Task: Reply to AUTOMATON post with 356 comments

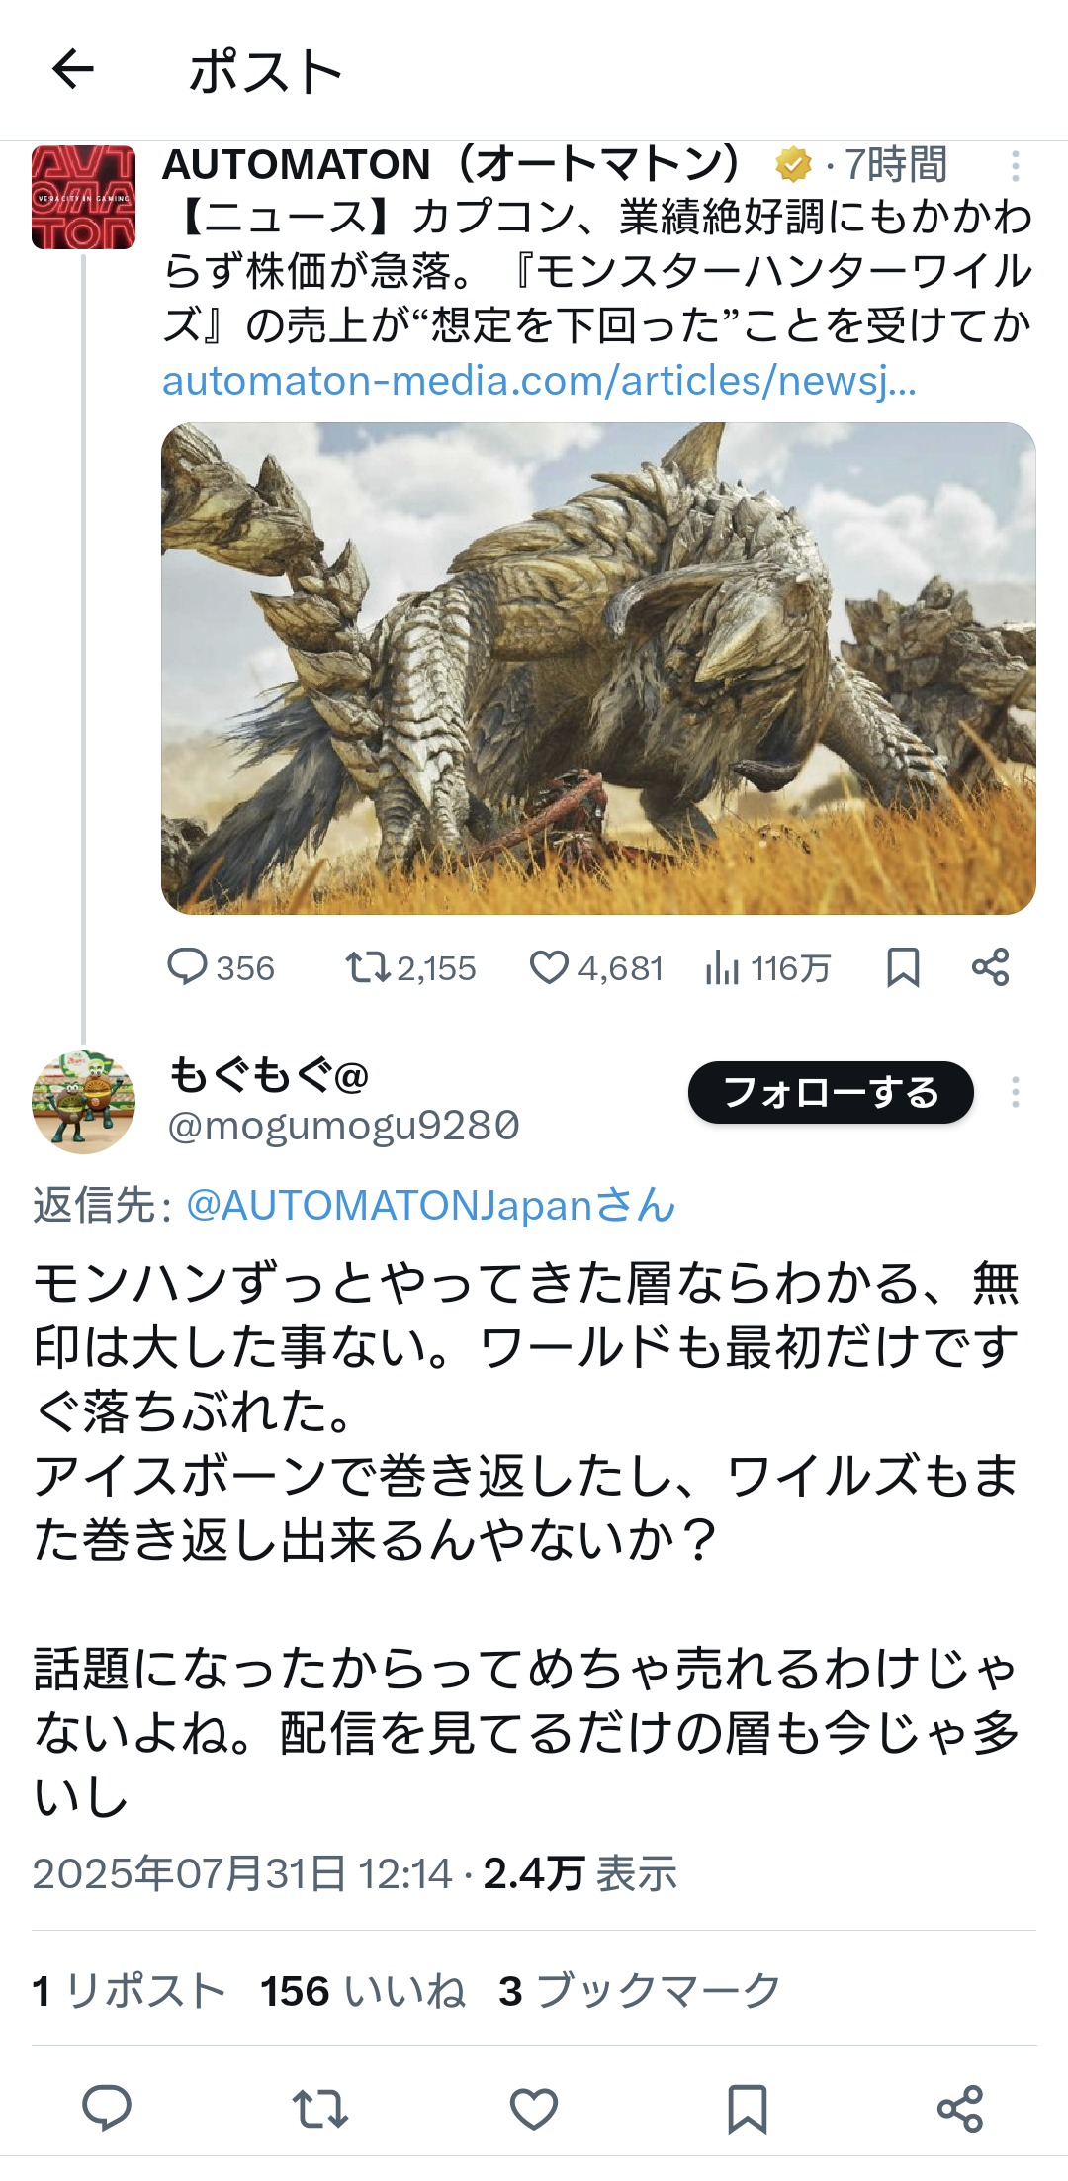Action: coord(221,967)
